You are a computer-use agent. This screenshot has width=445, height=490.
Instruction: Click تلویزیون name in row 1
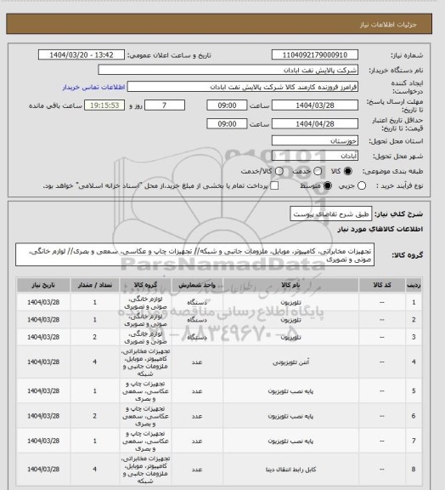click(290, 303)
